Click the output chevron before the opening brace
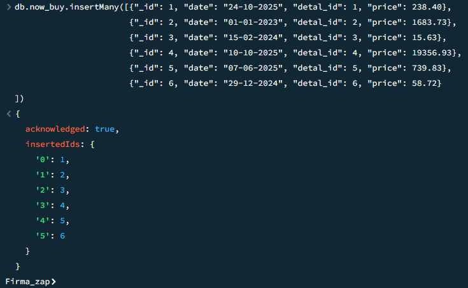The width and height of the screenshot is (468, 288). click(x=9, y=114)
